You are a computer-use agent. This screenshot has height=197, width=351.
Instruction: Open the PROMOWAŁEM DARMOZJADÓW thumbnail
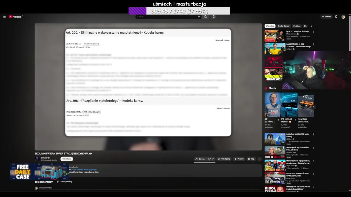[x=274, y=75]
